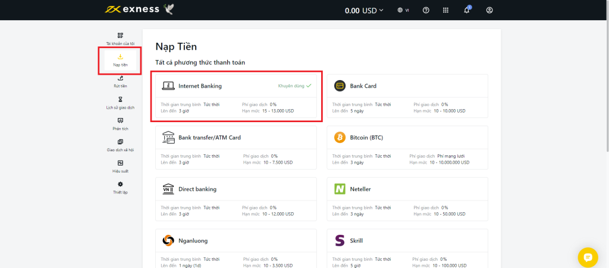Click the Bitcoin (BTC) orange icon
The height and width of the screenshot is (268, 609).
coord(340,138)
